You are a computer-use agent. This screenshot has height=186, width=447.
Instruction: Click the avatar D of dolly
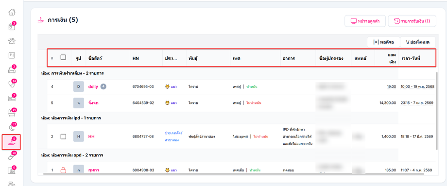pos(79,86)
